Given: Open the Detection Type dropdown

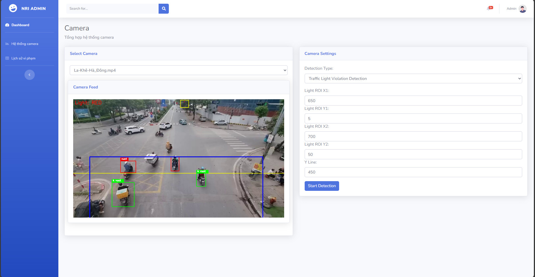Looking at the screenshot, I should (413, 78).
